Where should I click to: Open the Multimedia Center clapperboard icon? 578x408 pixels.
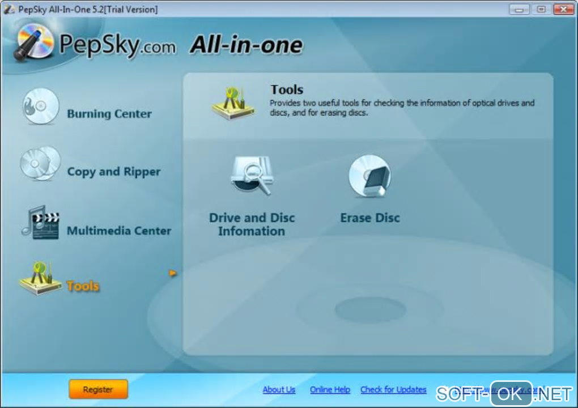(x=41, y=223)
